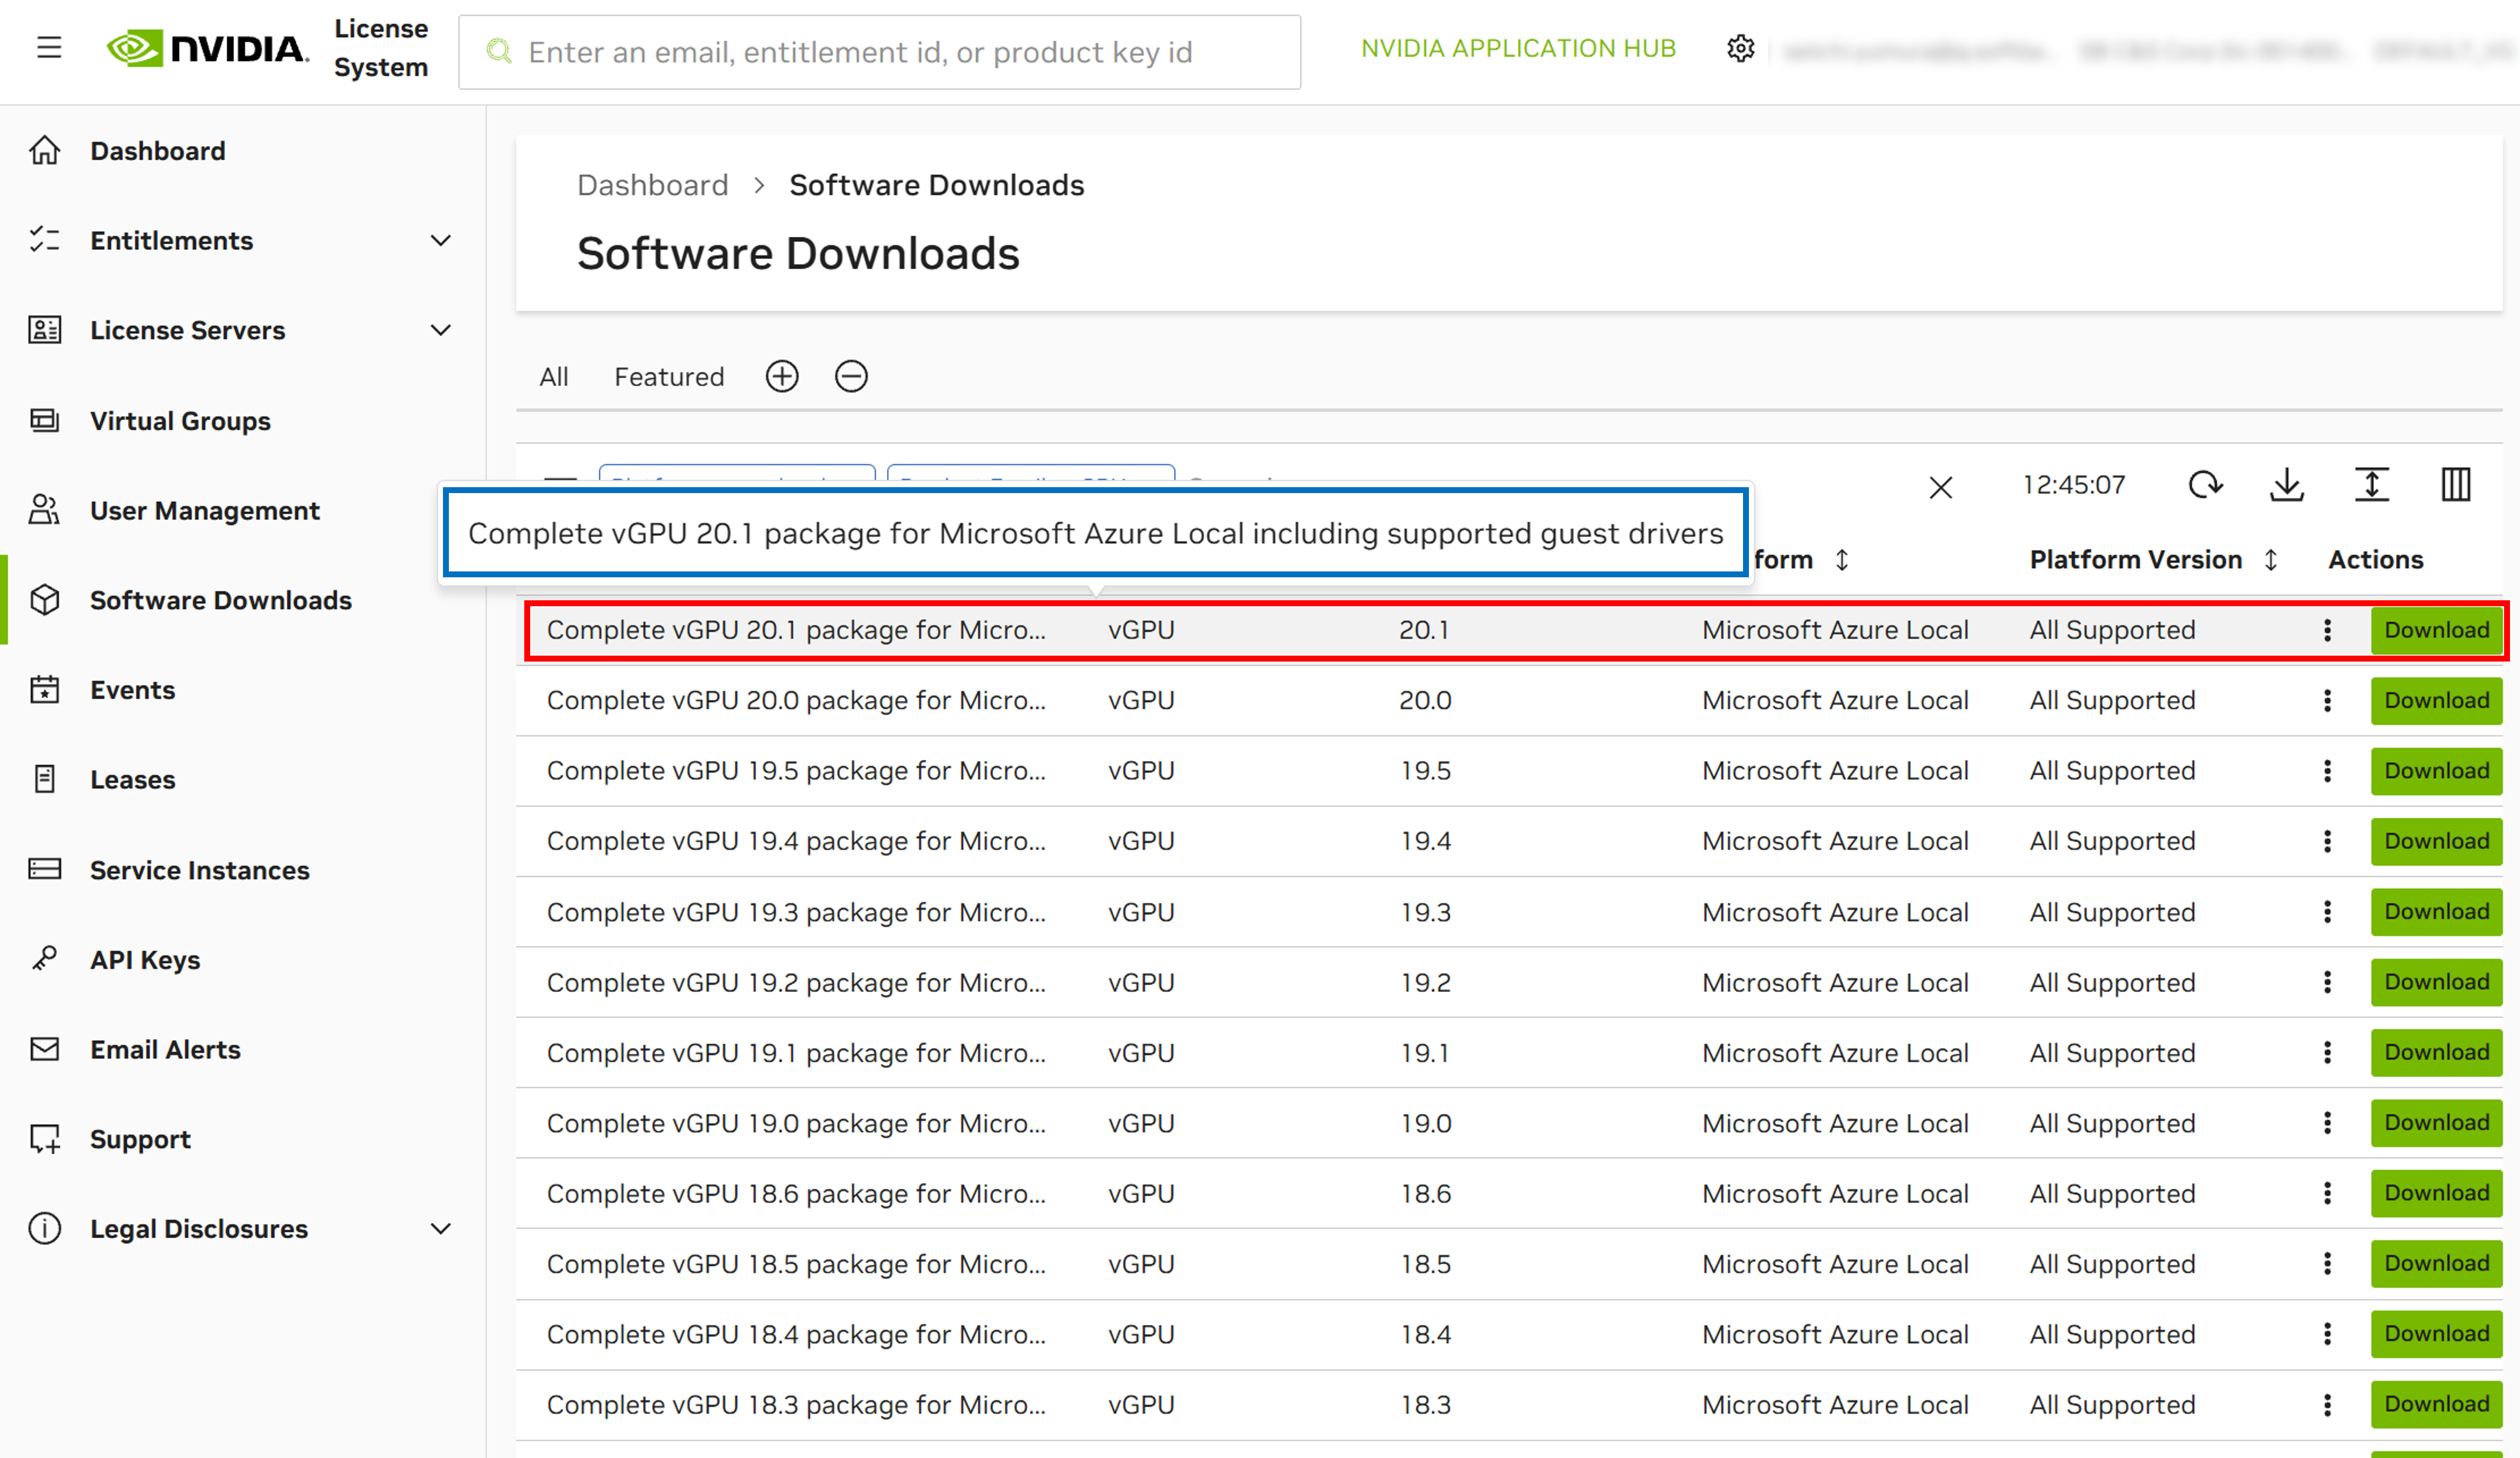The height and width of the screenshot is (1458, 2520).
Task: Download the vGPU 20.0 package
Action: point(2436,700)
